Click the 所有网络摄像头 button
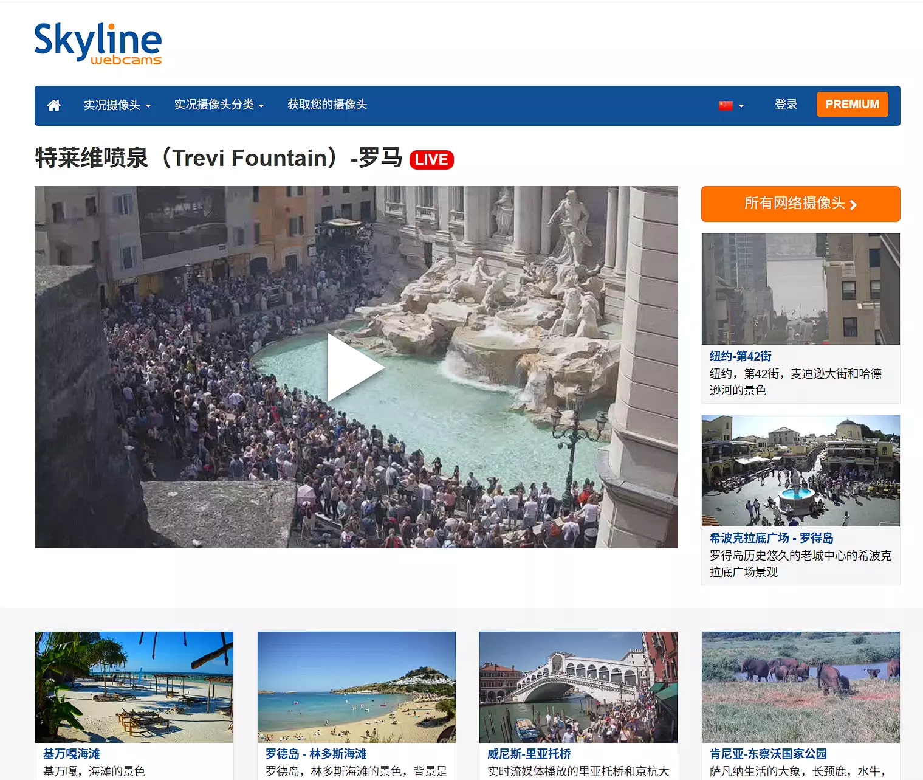Screen dimensions: 923x780 (x=800, y=204)
